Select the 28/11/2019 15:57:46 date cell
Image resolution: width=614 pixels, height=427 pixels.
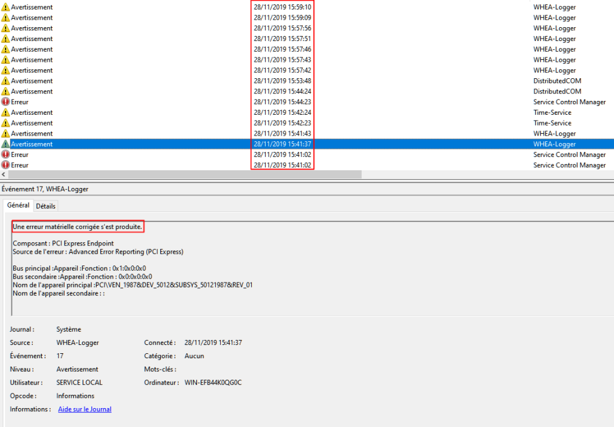(x=282, y=49)
